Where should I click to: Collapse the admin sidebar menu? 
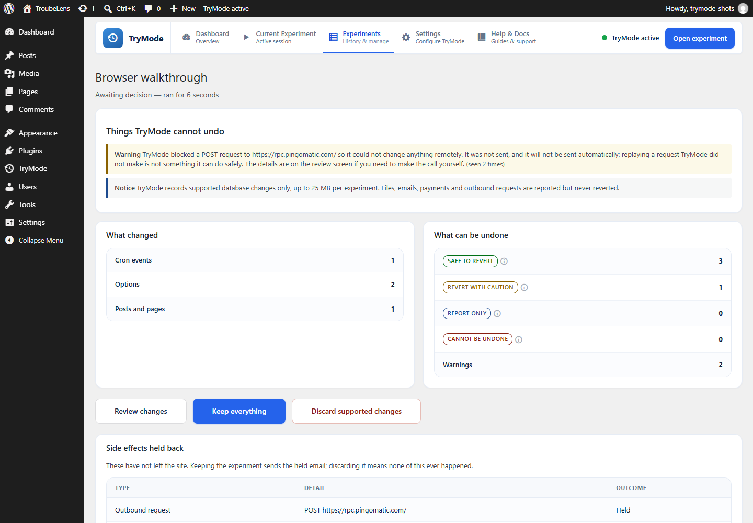coord(42,240)
